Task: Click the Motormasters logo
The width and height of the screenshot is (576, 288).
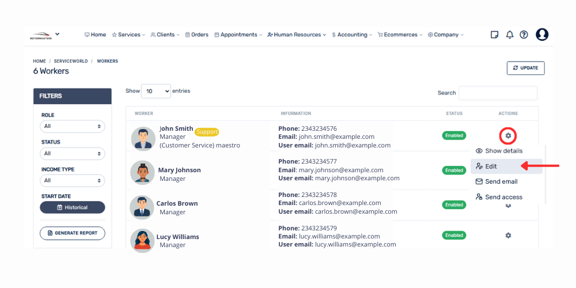Action: (41, 36)
